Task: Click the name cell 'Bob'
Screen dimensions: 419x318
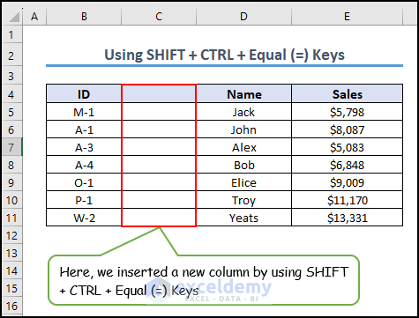Action: point(243,165)
